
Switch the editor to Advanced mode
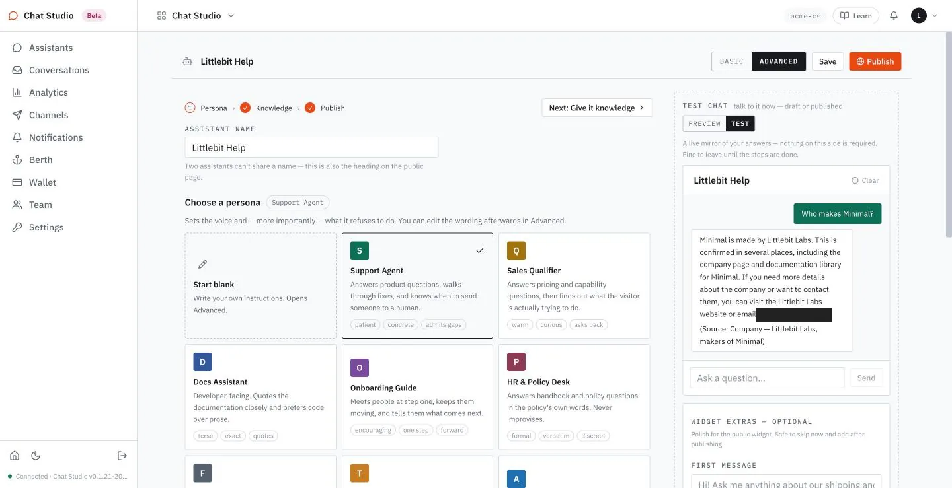click(779, 61)
